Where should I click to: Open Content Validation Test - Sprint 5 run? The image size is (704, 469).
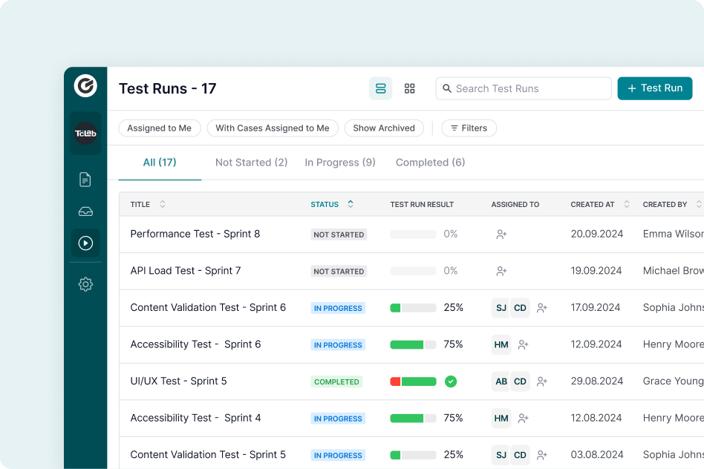point(208,455)
